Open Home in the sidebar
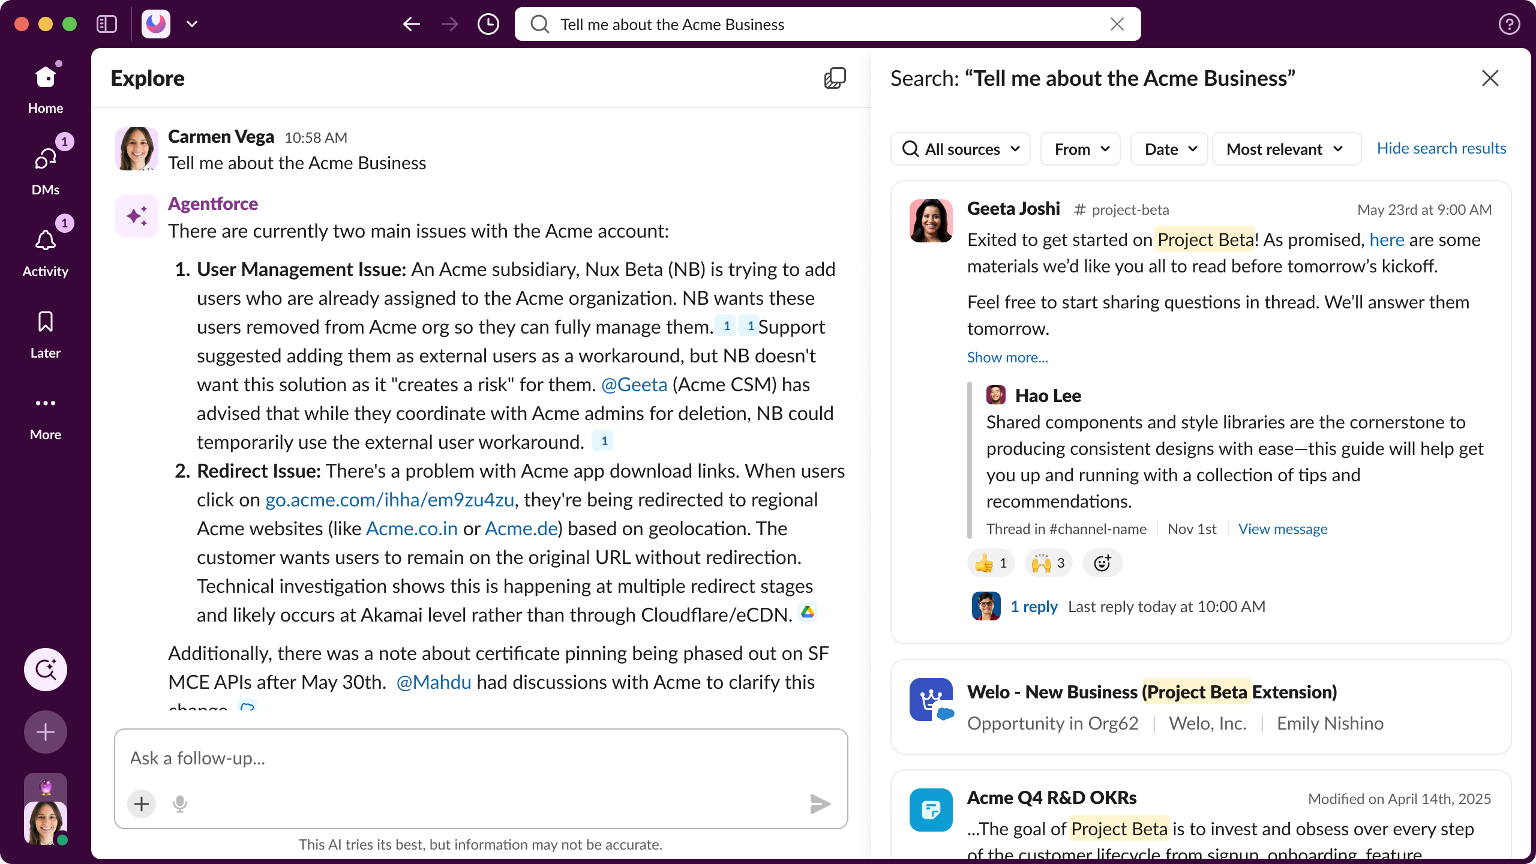This screenshot has width=1536, height=864. click(46, 89)
